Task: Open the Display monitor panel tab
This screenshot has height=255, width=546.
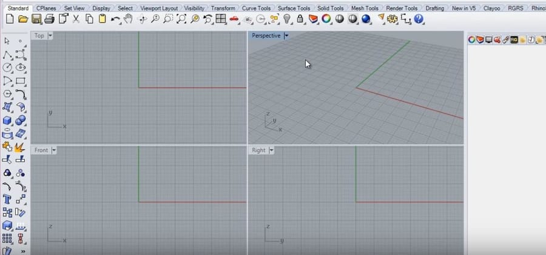Action: [488, 39]
